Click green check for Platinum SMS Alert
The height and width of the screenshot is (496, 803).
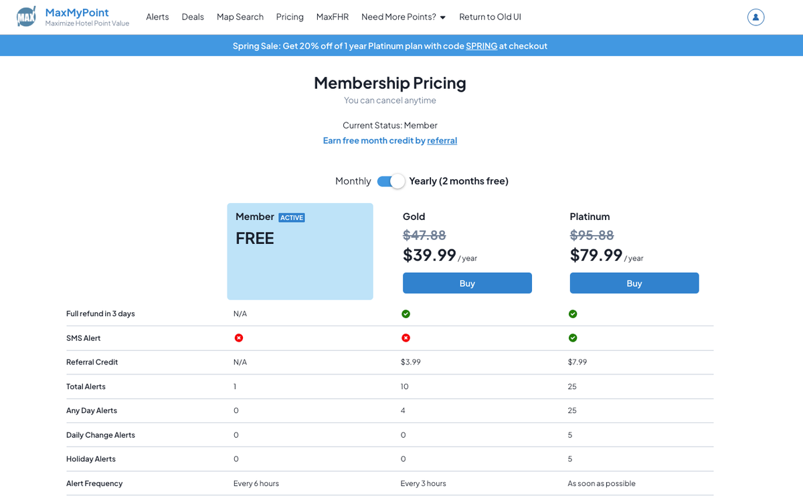(573, 338)
